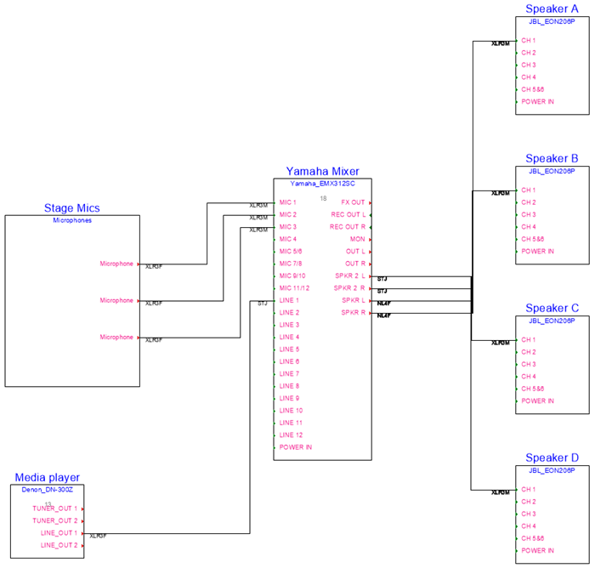Viewport: 595px width, 568px height.
Task: Click the Microphones subtitle label
Action: 72,220
